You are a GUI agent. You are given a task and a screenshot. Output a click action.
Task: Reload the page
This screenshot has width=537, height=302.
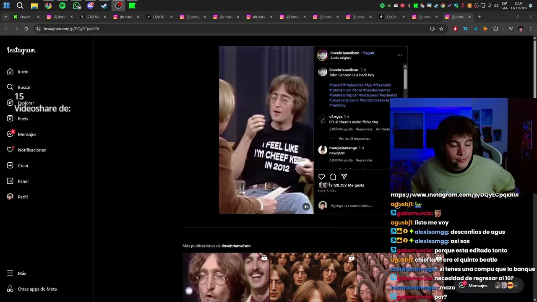pyautogui.click(x=26, y=29)
